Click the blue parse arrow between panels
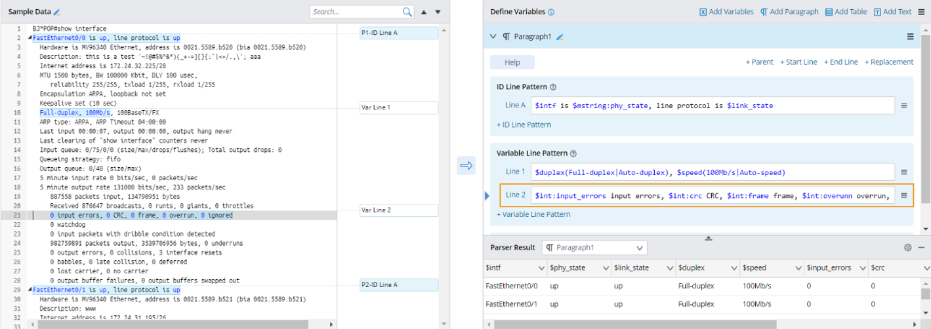 coord(466,166)
